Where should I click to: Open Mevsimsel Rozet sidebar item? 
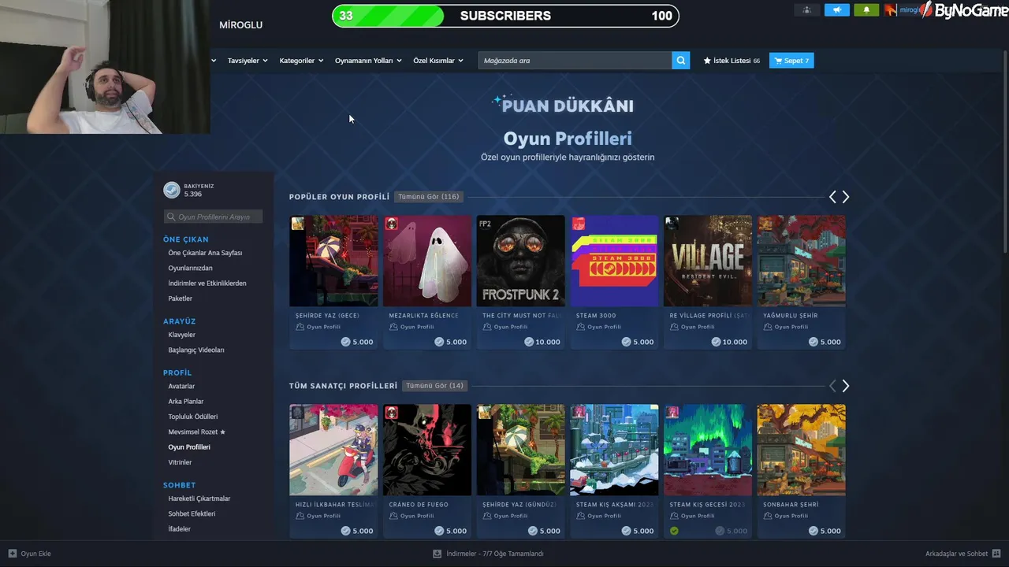pyautogui.click(x=197, y=432)
